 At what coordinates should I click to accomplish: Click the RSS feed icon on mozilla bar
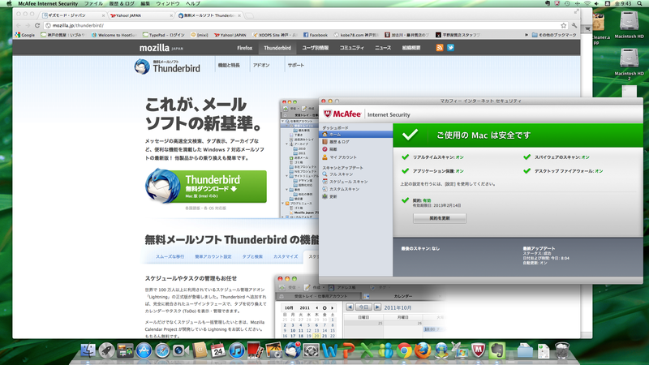coord(440,48)
